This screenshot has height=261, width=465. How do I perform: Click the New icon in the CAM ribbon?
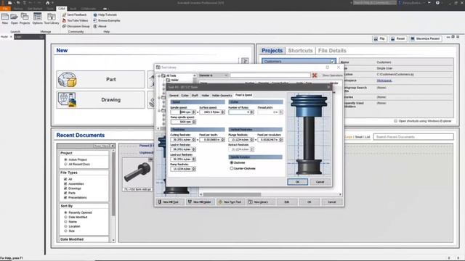(5, 17)
